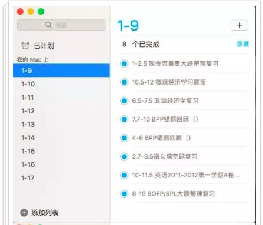Click the magnifier icon in search field
The height and width of the screenshot is (225, 263).
pos(48,25)
